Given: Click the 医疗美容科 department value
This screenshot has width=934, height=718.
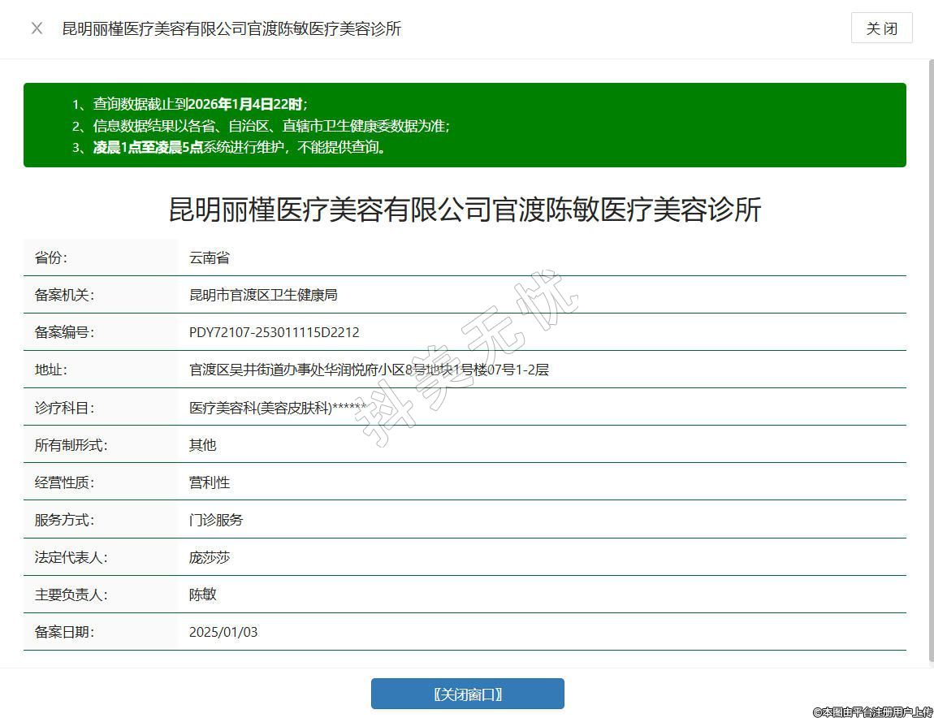Looking at the screenshot, I should [278, 408].
